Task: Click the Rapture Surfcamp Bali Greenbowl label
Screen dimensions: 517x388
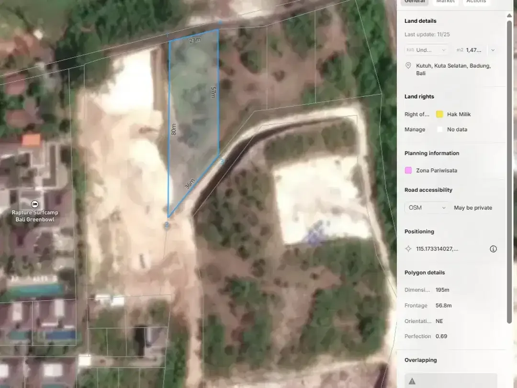Action: (34, 216)
